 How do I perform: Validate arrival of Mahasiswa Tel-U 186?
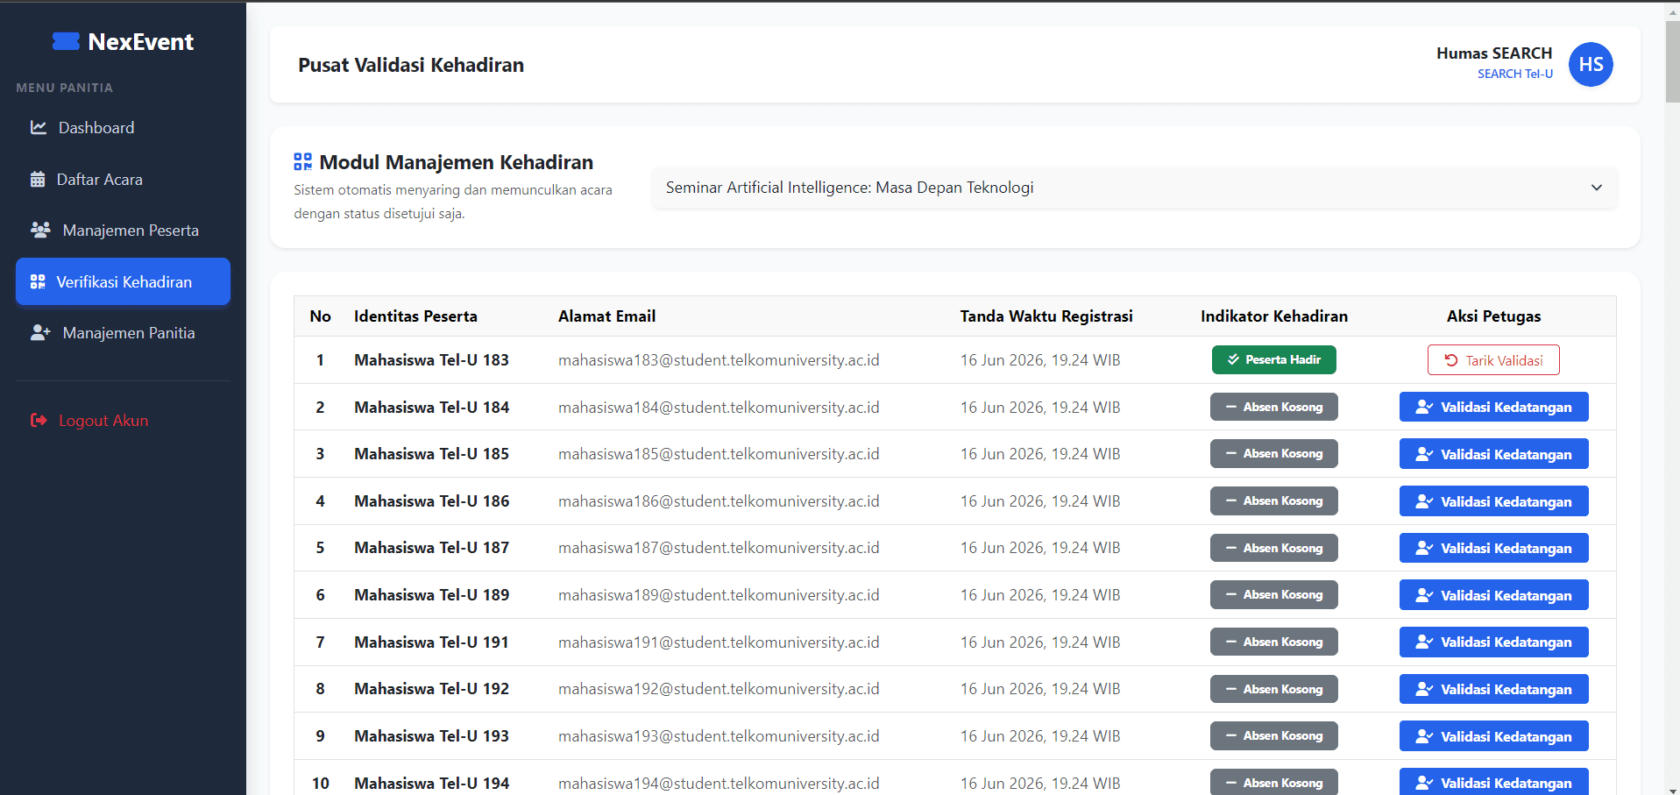pyautogui.click(x=1493, y=501)
